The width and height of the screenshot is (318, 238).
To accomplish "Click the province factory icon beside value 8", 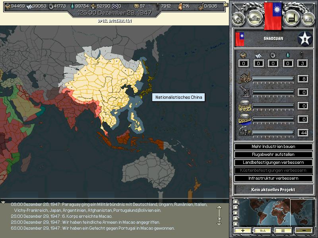I will point(245,78).
